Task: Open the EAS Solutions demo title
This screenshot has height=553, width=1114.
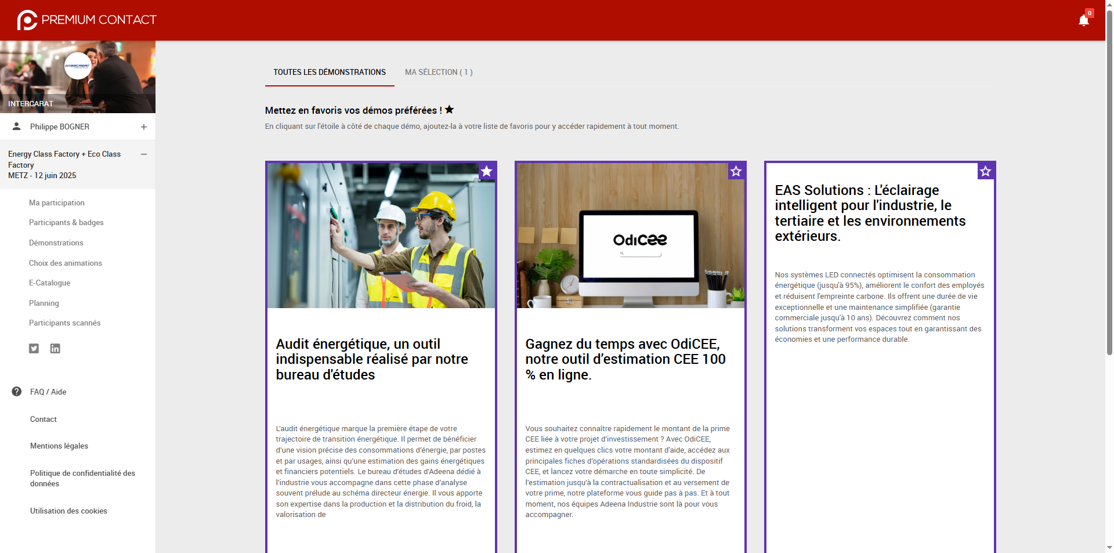Action: point(870,213)
